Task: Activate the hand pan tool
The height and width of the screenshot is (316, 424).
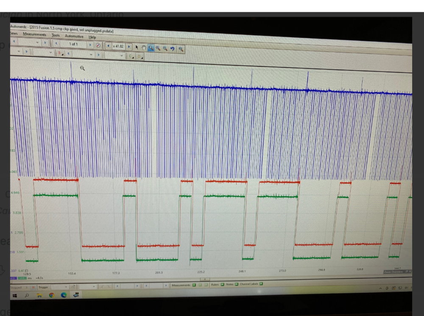Action: click(144, 47)
